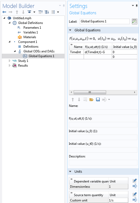This screenshot has height=203, width=140.
Task: Click the back arrow in Model Builder toolbar
Action: pyautogui.click(x=4, y=12)
